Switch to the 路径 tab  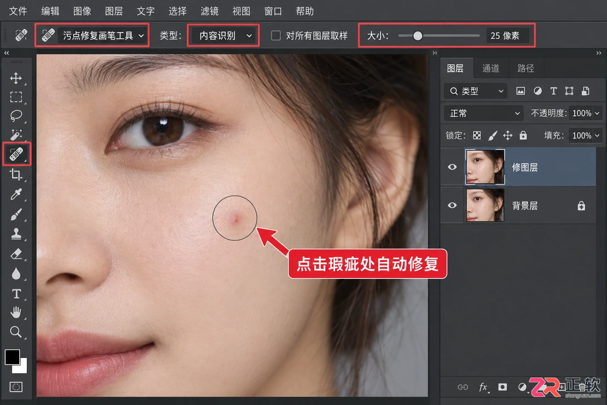click(x=526, y=68)
